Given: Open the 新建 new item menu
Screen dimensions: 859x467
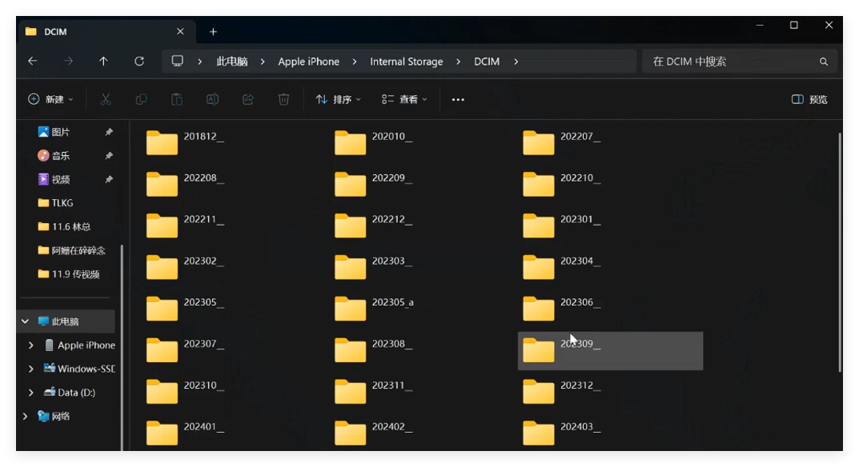Looking at the screenshot, I should (x=50, y=98).
